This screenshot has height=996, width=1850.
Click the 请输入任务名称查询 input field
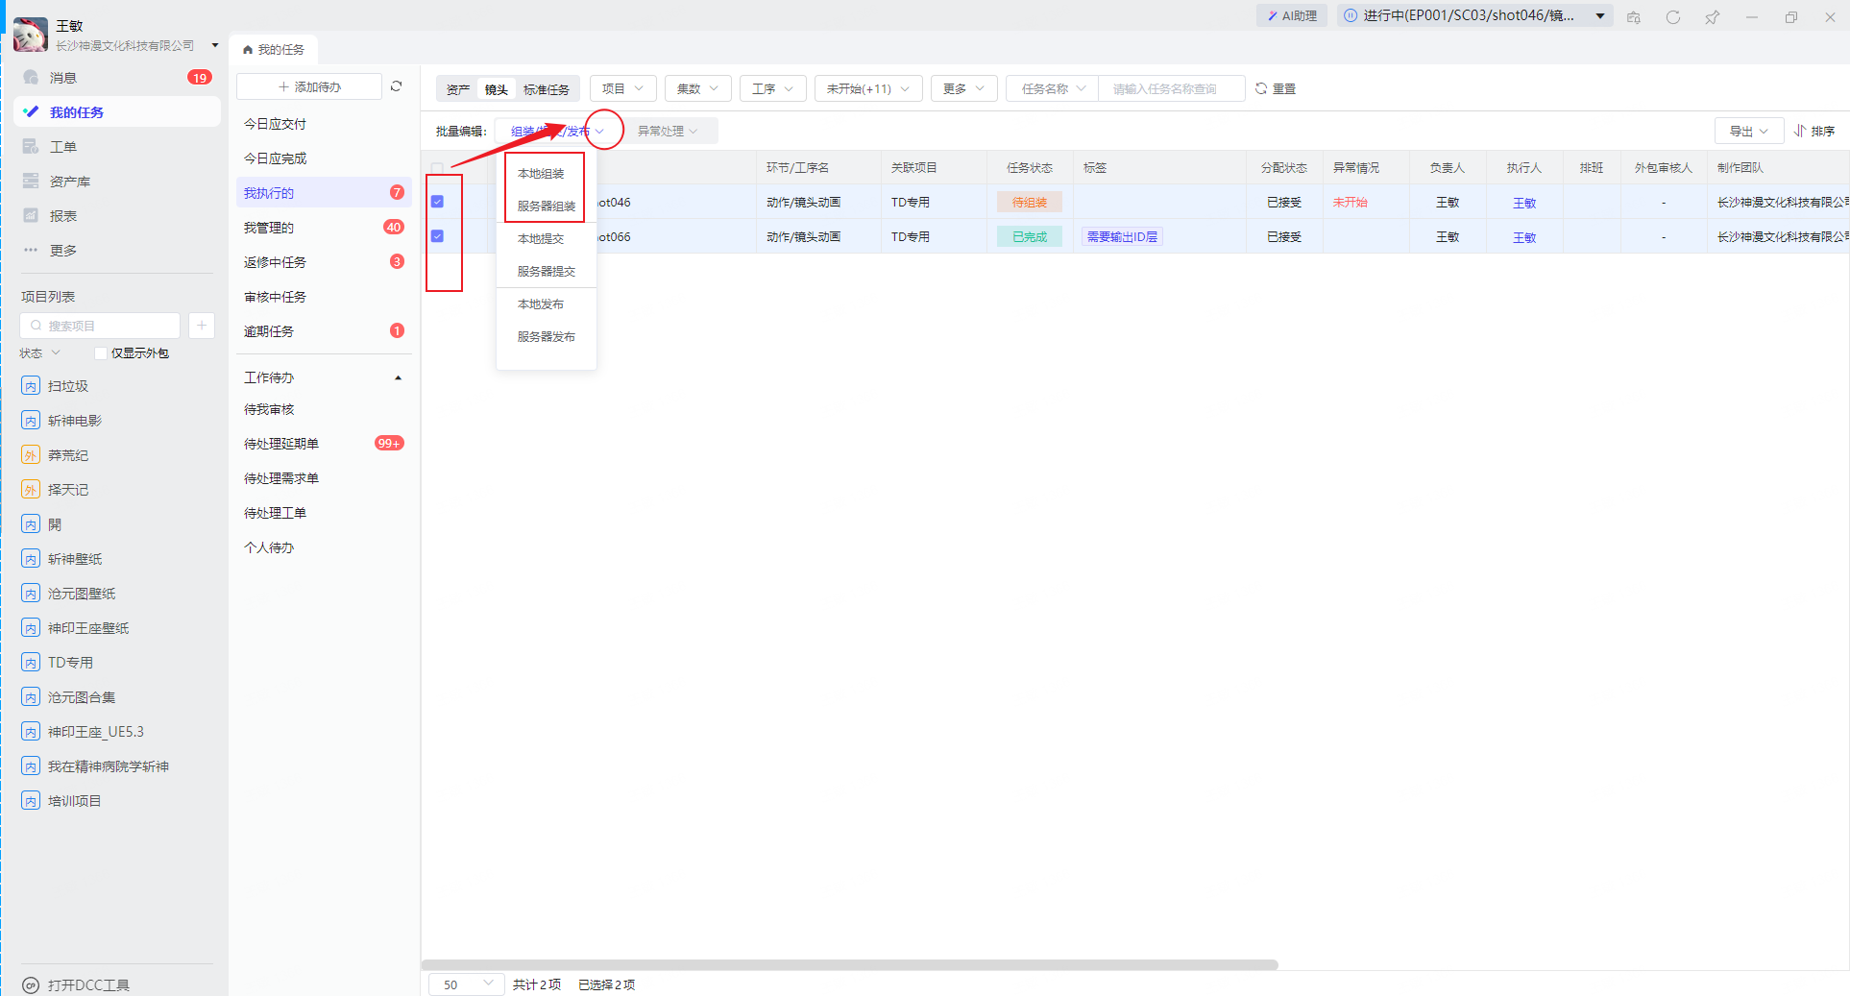(x=1172, y=88)
